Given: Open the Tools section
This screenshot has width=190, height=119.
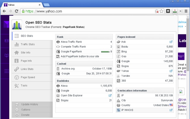Looking at the screenshot, I should point(32,86).
